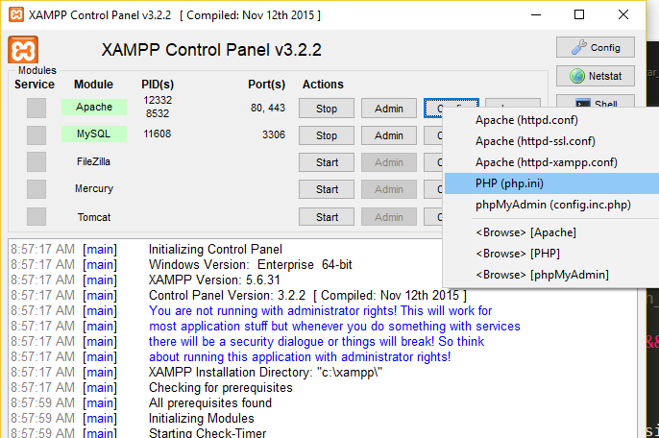The image size is (659, 438).
Task: Toggle the Mercury service checkbox
Action: pyautogui.click(x=37, y=189)
